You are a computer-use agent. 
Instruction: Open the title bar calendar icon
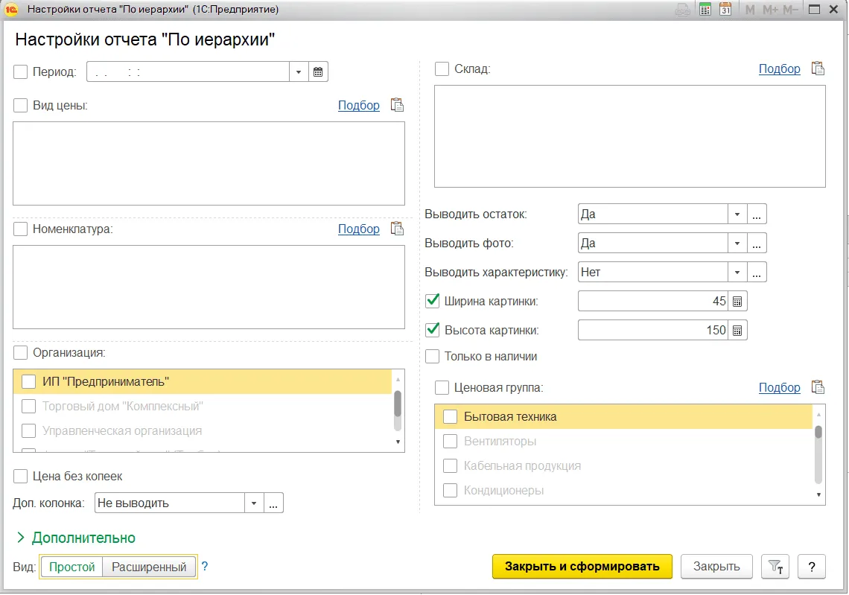tap(725, 9)
